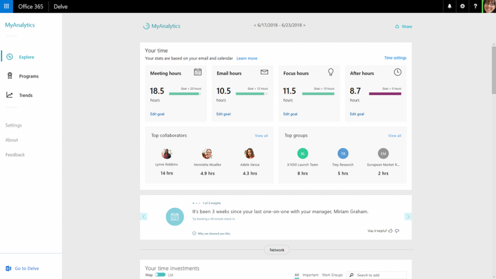The height and width of the screenshot is (279, 496).
Task: Open the Office 365 app launcher grid
Action: (6, 6)
